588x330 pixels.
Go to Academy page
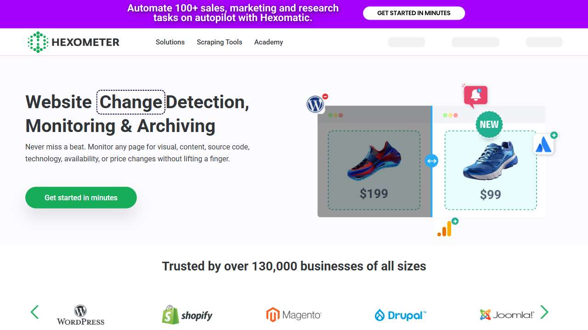click(x=269, y=42)
